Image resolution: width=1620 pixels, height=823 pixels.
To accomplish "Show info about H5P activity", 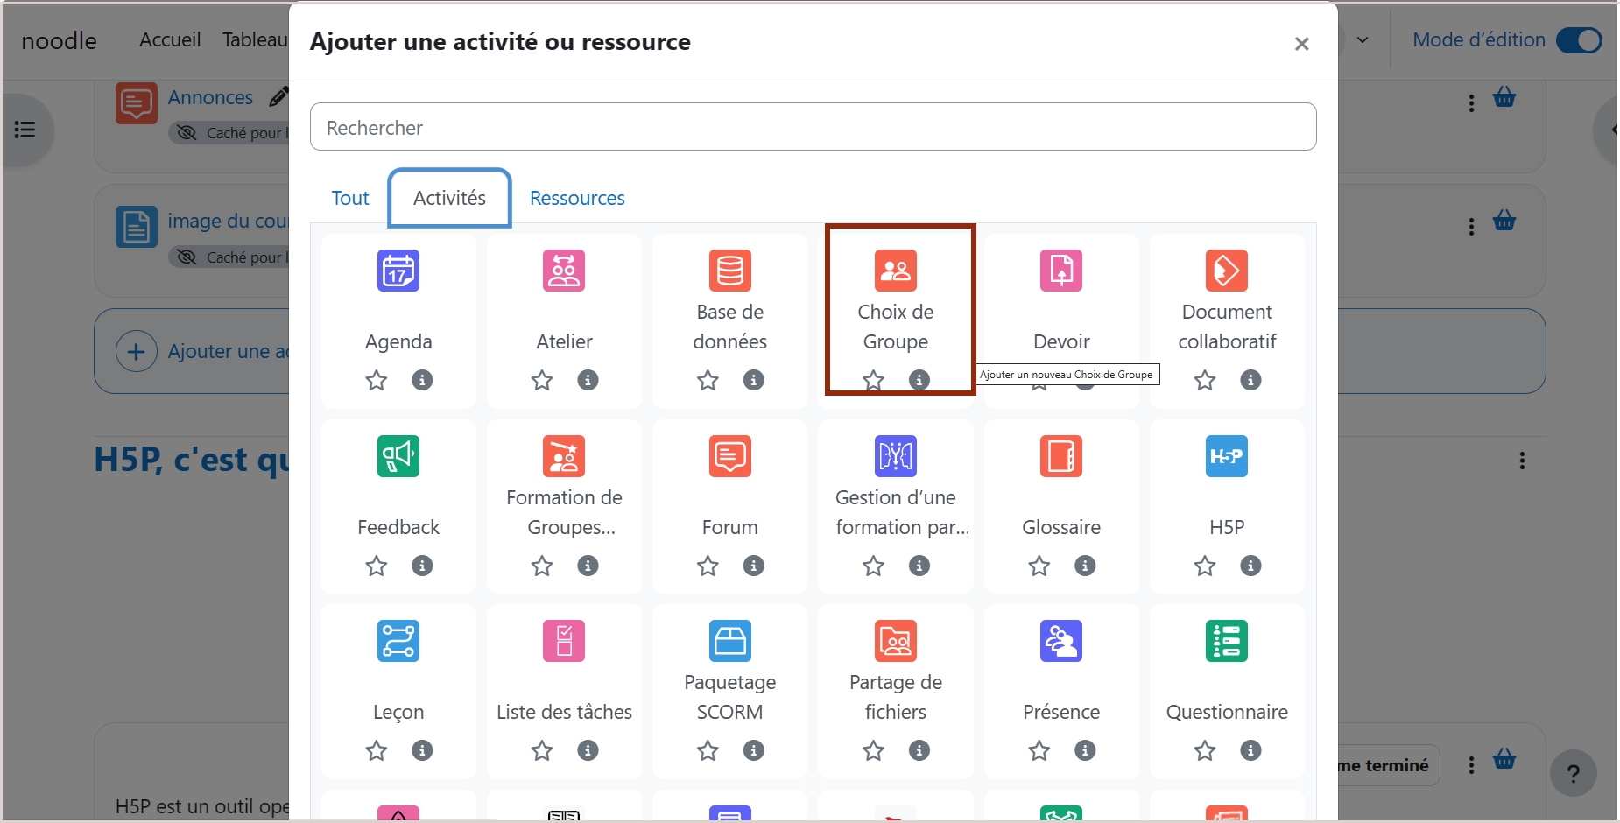I will pos(1250,566).
